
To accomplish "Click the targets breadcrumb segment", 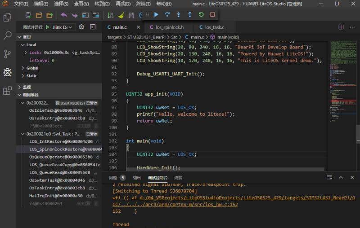I will [x=115, y=37].
